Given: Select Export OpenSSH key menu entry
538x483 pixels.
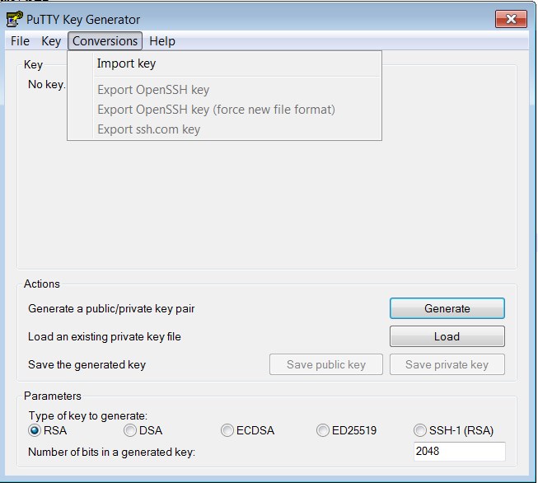Looking at the screenshot, I should [x=224, y=90].
